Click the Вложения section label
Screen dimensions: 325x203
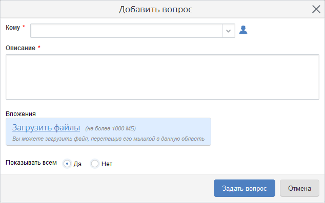[21, 114]
